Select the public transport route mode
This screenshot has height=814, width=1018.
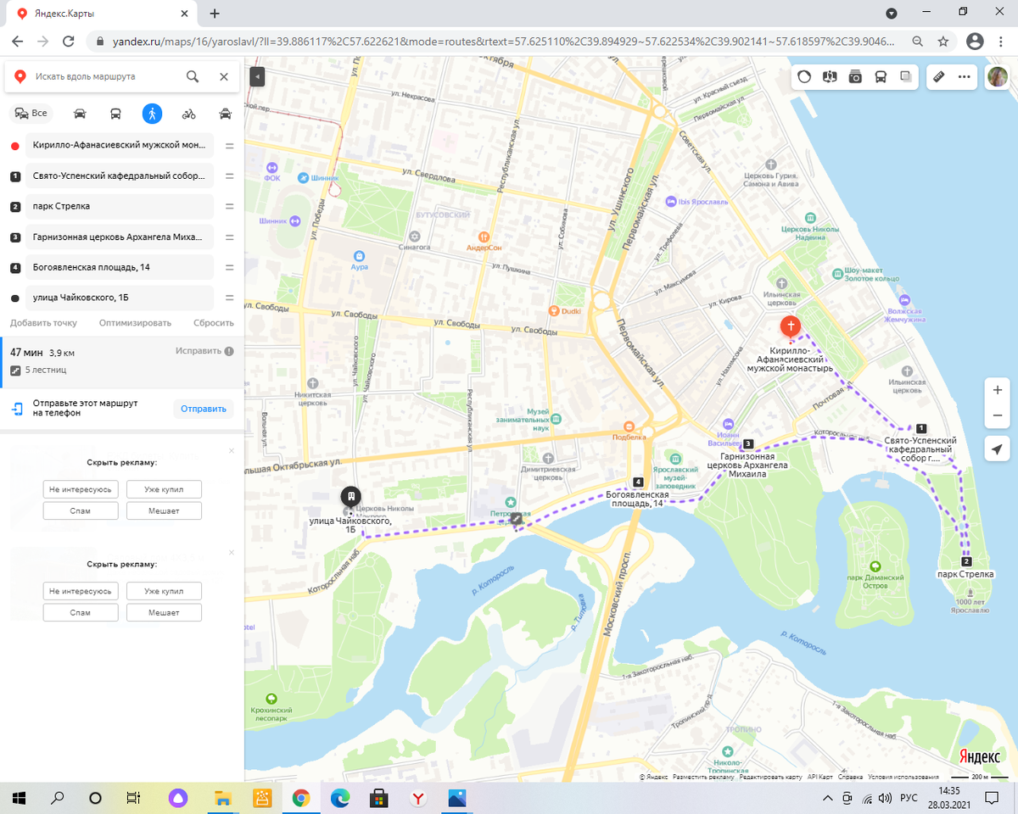(x=115, y=114)
